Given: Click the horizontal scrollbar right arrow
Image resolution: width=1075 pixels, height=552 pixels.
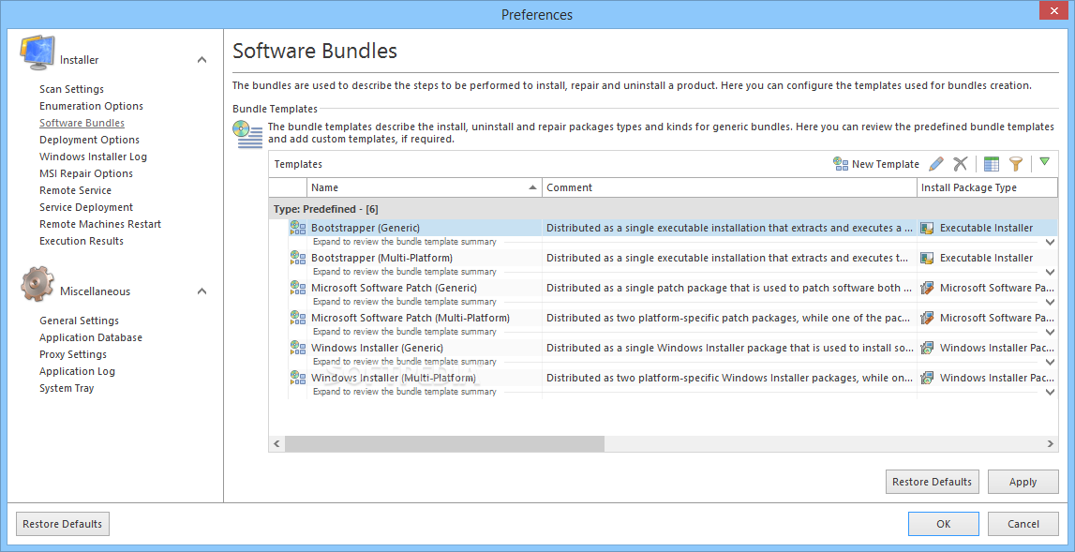Looking at the screenshot, I should tap(1051, 443).
